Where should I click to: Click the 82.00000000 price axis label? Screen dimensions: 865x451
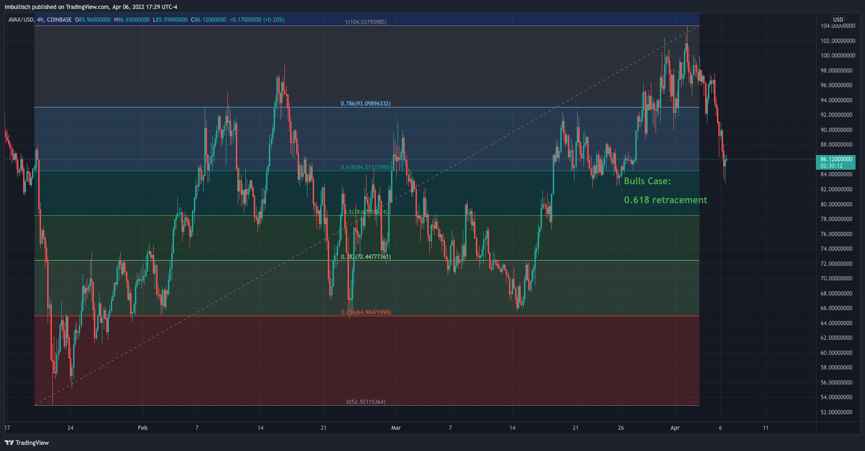tap(838, 189)
